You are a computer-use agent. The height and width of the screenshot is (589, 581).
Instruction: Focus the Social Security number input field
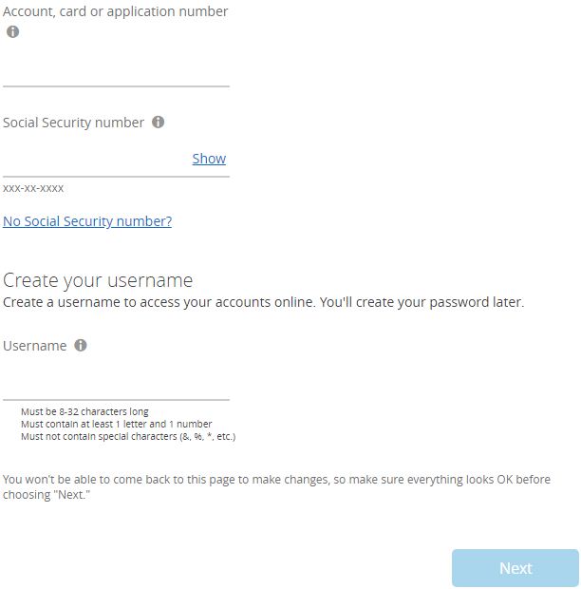pos(96,160)
